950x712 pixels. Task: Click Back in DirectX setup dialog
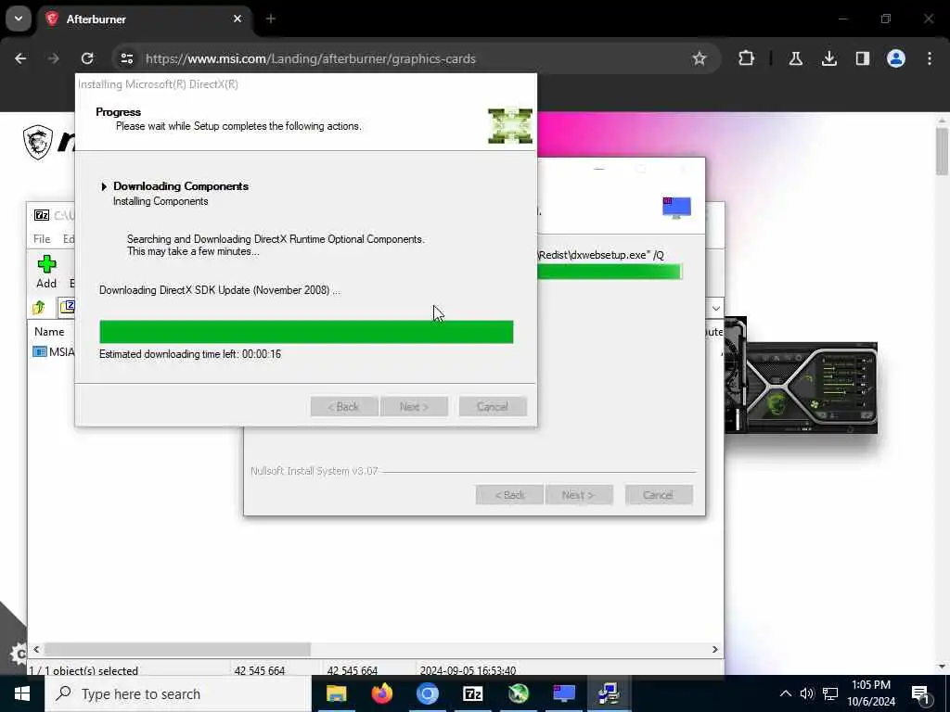(x=344, y=406)
